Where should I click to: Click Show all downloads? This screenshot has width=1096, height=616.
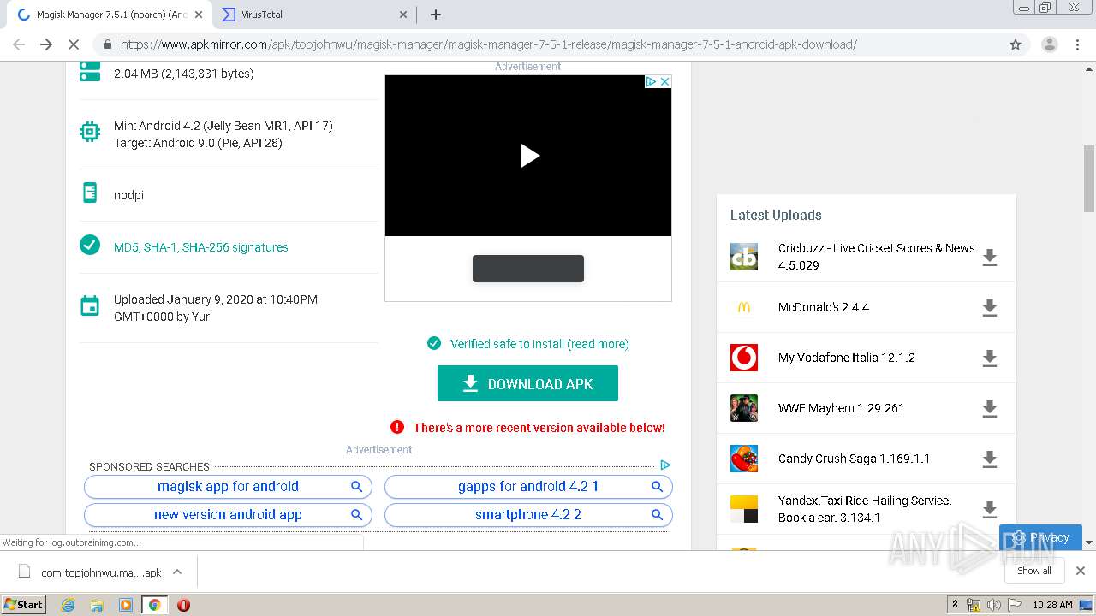(x=1033, y=571)
